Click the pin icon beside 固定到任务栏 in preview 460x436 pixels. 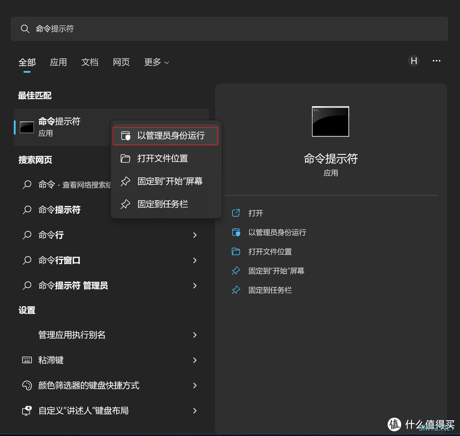236,290
